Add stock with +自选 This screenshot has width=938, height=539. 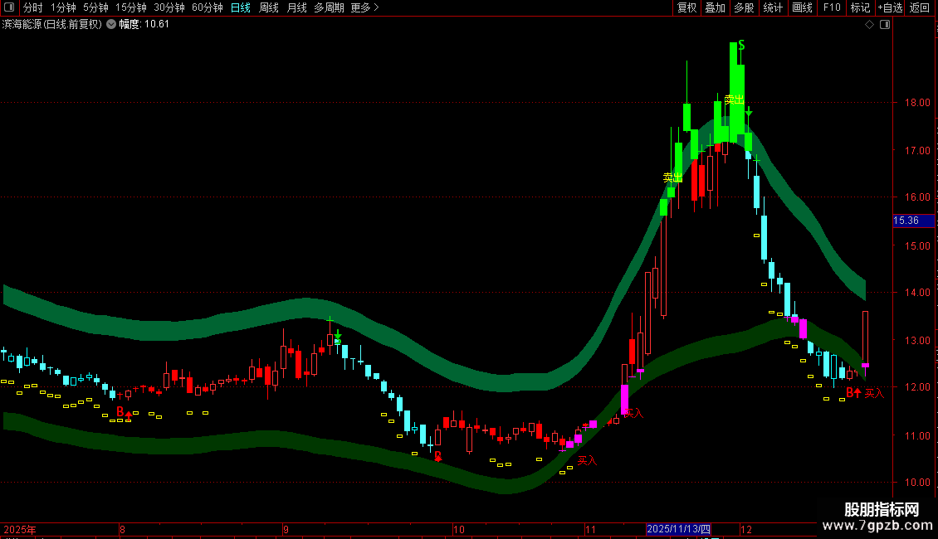890,7
